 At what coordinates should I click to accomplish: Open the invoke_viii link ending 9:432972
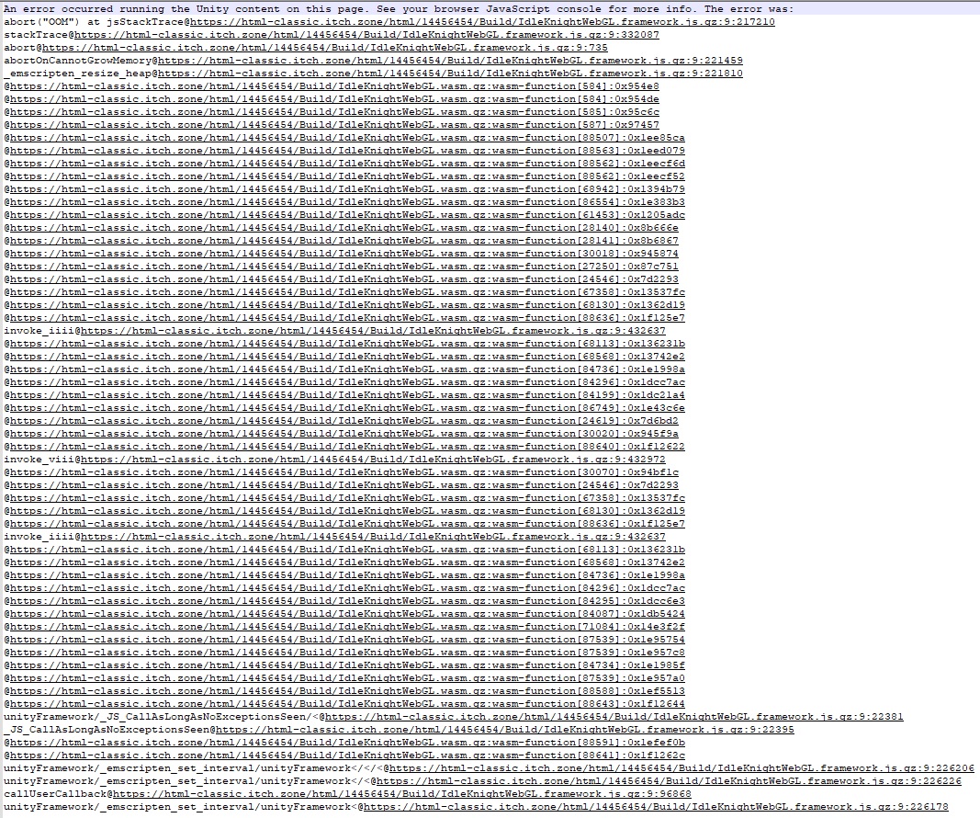[x=373, y=460]
